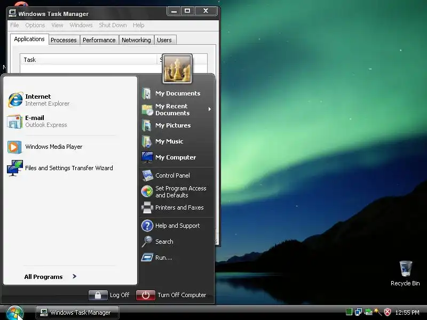Image resolution: width=427 pixels, height=320 pixels.
Task: Click the Task column header
Action: (89, 60)
